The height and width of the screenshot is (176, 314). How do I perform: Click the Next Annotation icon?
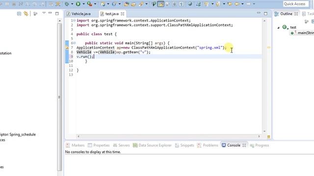point(206,4)
